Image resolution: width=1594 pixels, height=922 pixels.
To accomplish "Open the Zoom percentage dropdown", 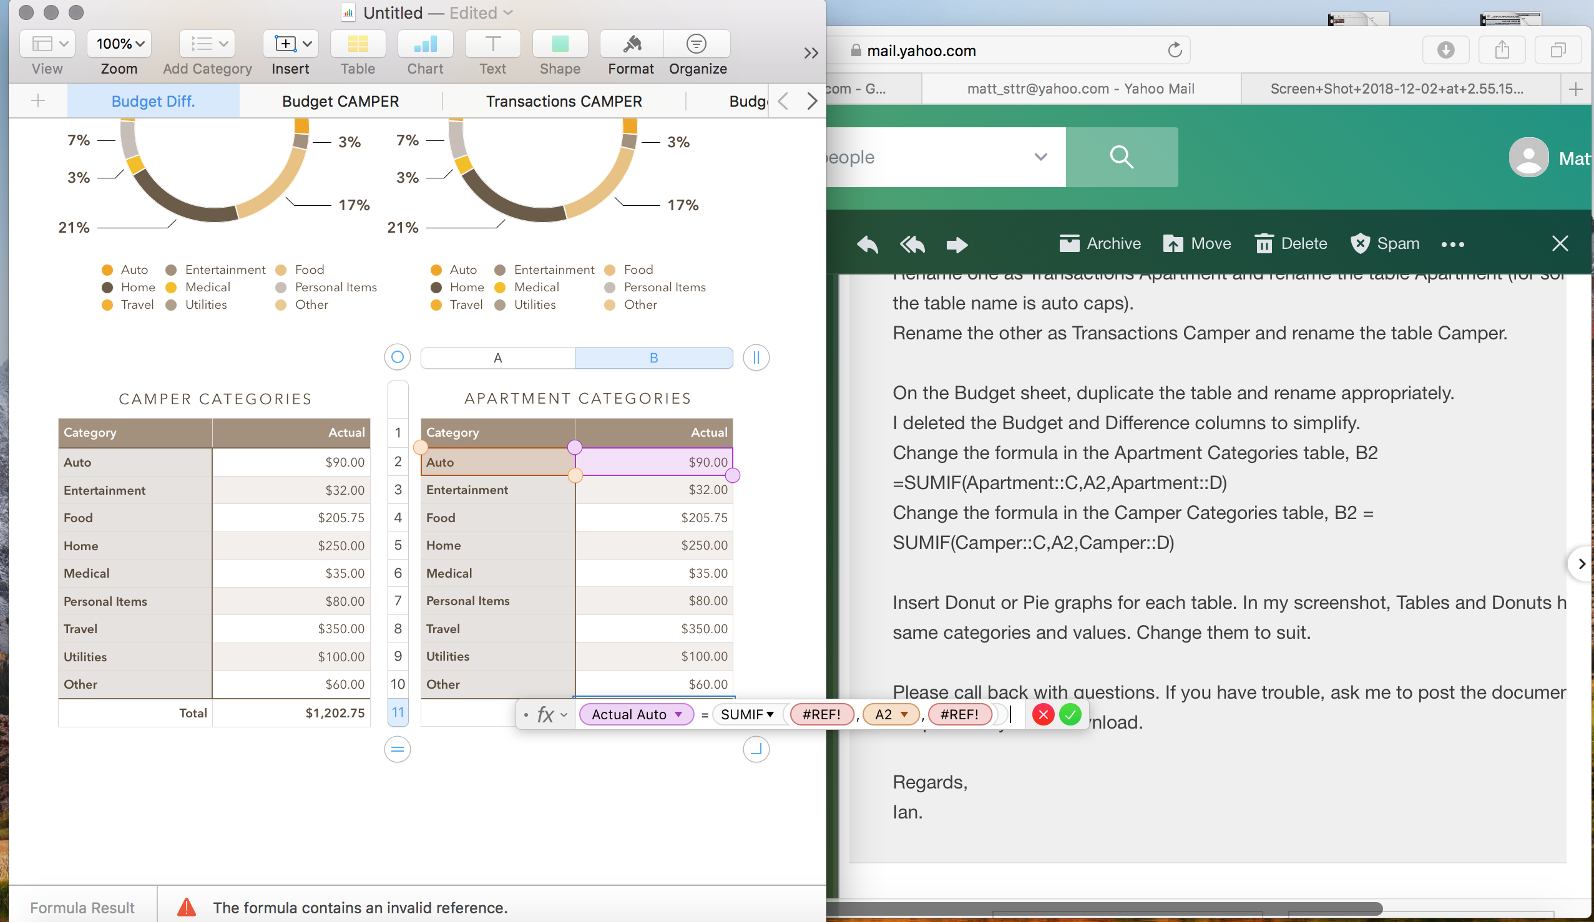I will point(118,44).
